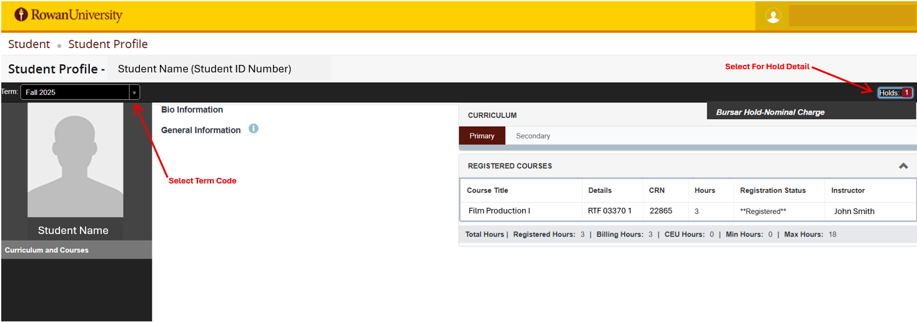Screen dimensions: 917x322
Task: Click the Student Profile breadcrumb link
Action: [108, 44]
